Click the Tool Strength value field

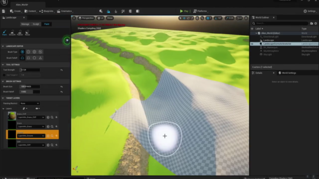coord(30,70)
